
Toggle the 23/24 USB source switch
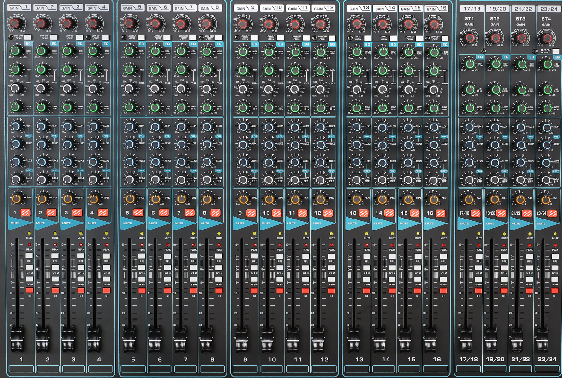click(x=556, y=51)
